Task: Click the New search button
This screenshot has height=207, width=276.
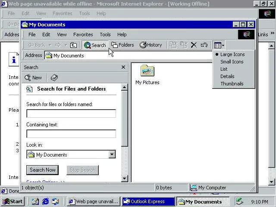Action: pyautogui.click(x=33, y=78)
